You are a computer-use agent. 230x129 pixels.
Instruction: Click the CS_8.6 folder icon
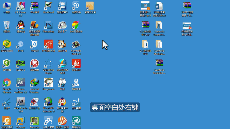(x=145, y=44)
